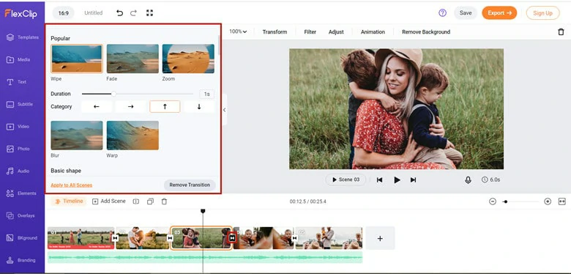Play the preview video

coord(397,180)
